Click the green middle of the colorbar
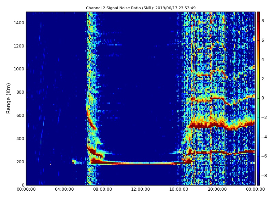The width and height of the screenshot is (273, 205). coord(258,98)
